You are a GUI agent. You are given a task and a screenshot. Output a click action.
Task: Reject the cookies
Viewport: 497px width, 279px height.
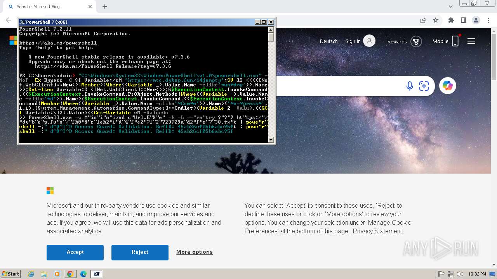click(x=140, y=252)
